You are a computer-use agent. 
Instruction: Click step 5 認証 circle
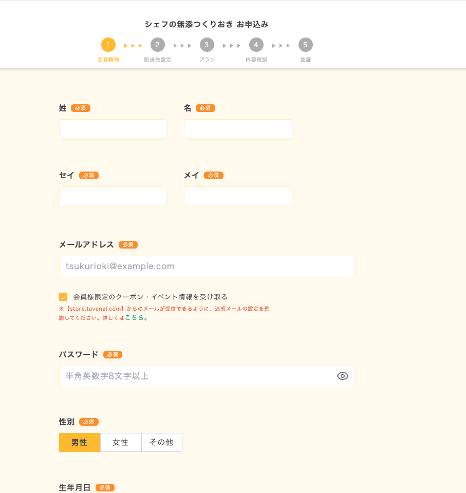[306, 45]
